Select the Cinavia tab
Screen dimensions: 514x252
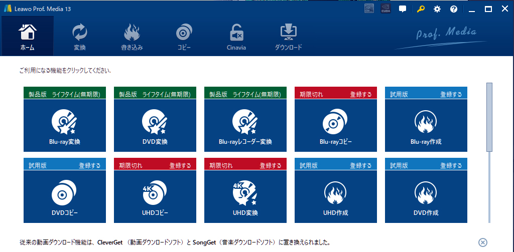[236, 36]
